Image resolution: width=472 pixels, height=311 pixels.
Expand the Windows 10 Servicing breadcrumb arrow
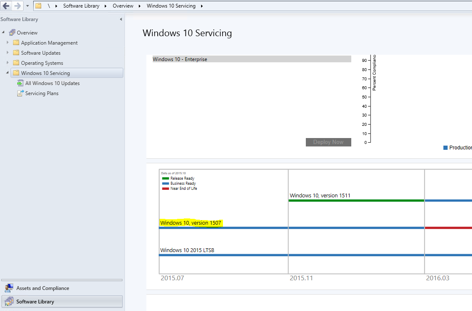pos(202,6)
